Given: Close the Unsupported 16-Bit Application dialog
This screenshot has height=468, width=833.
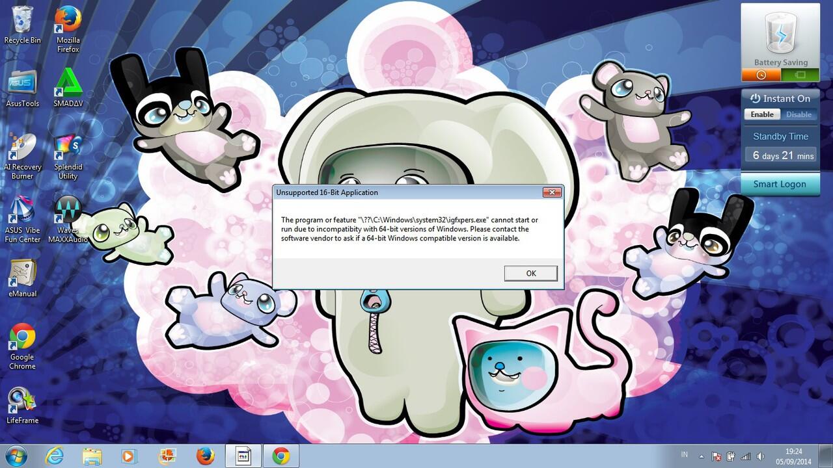Looking at the screenshot, I should pos(552,192).
